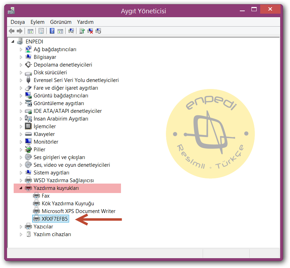Viewport: 290px width, 268px height.
Task: Click the Fax printer icon
Action: [36, 196]
